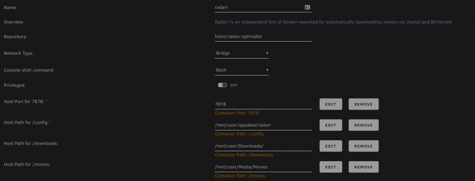Remove the Host Port 7878 mapping
Screen dimensions: 475x181
pyautogui.click(x=363, y=104)
